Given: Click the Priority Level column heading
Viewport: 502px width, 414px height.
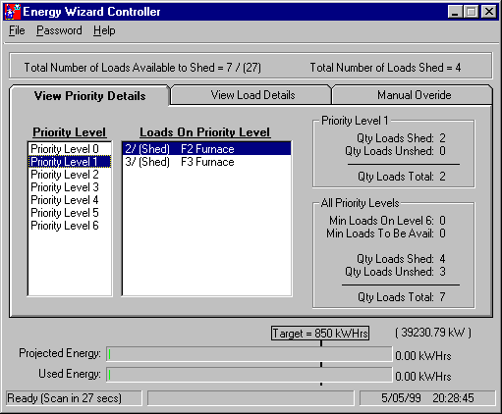Looking at the screenshot, I should coord(69,132).
